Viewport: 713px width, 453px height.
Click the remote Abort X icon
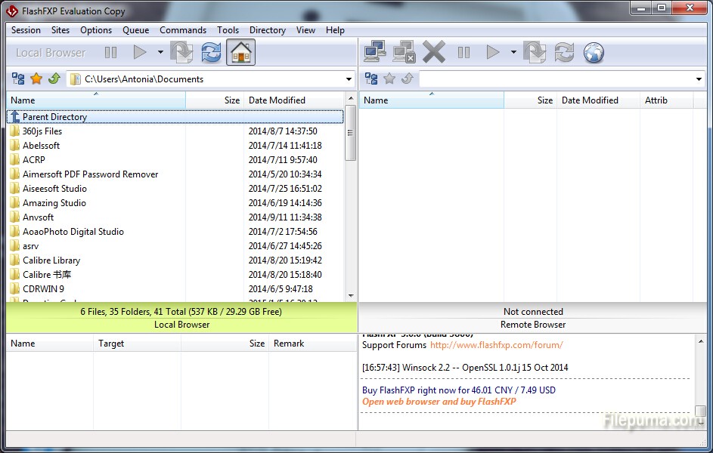point(434,53)
